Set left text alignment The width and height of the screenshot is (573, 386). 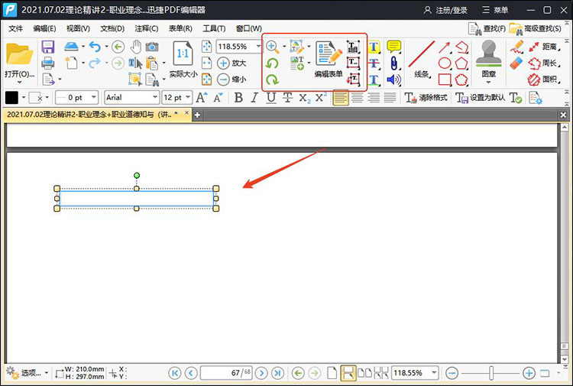click(x=341, y=98)
